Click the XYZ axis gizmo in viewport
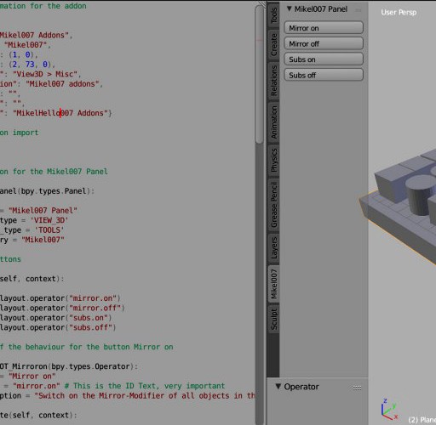 click(x=389, y=410)
